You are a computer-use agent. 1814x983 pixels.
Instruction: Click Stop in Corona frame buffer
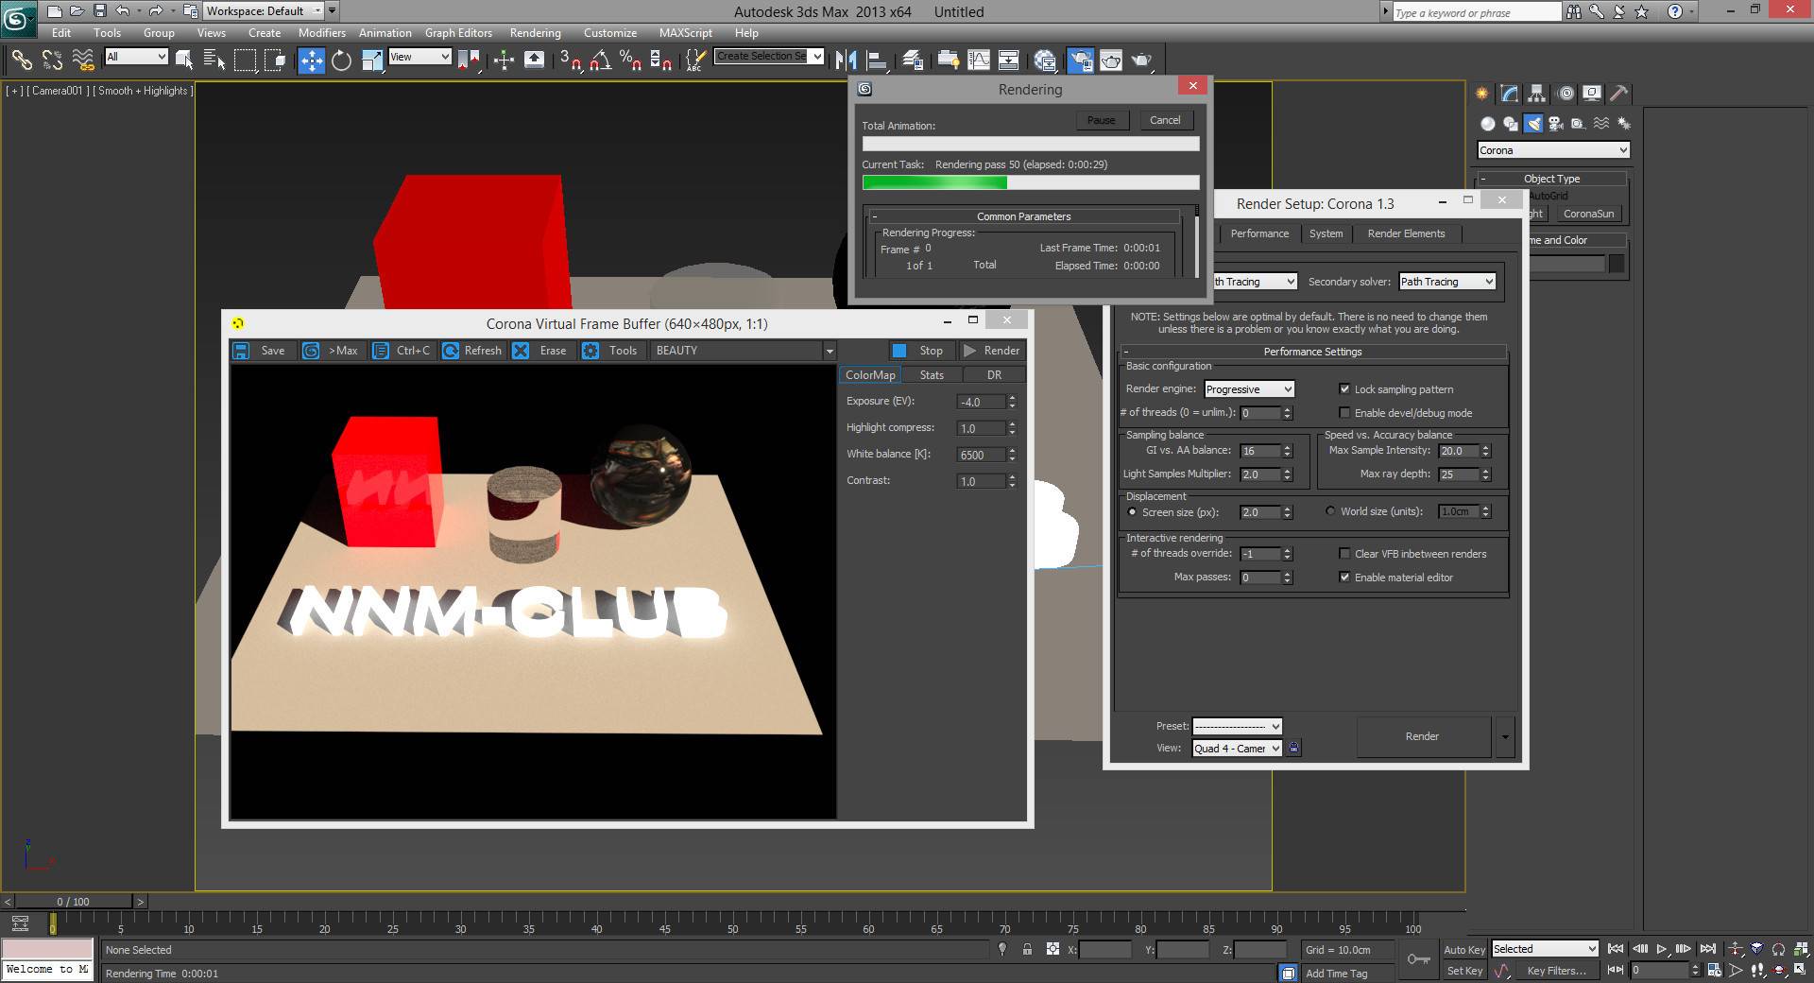click(x=919, y=351)
